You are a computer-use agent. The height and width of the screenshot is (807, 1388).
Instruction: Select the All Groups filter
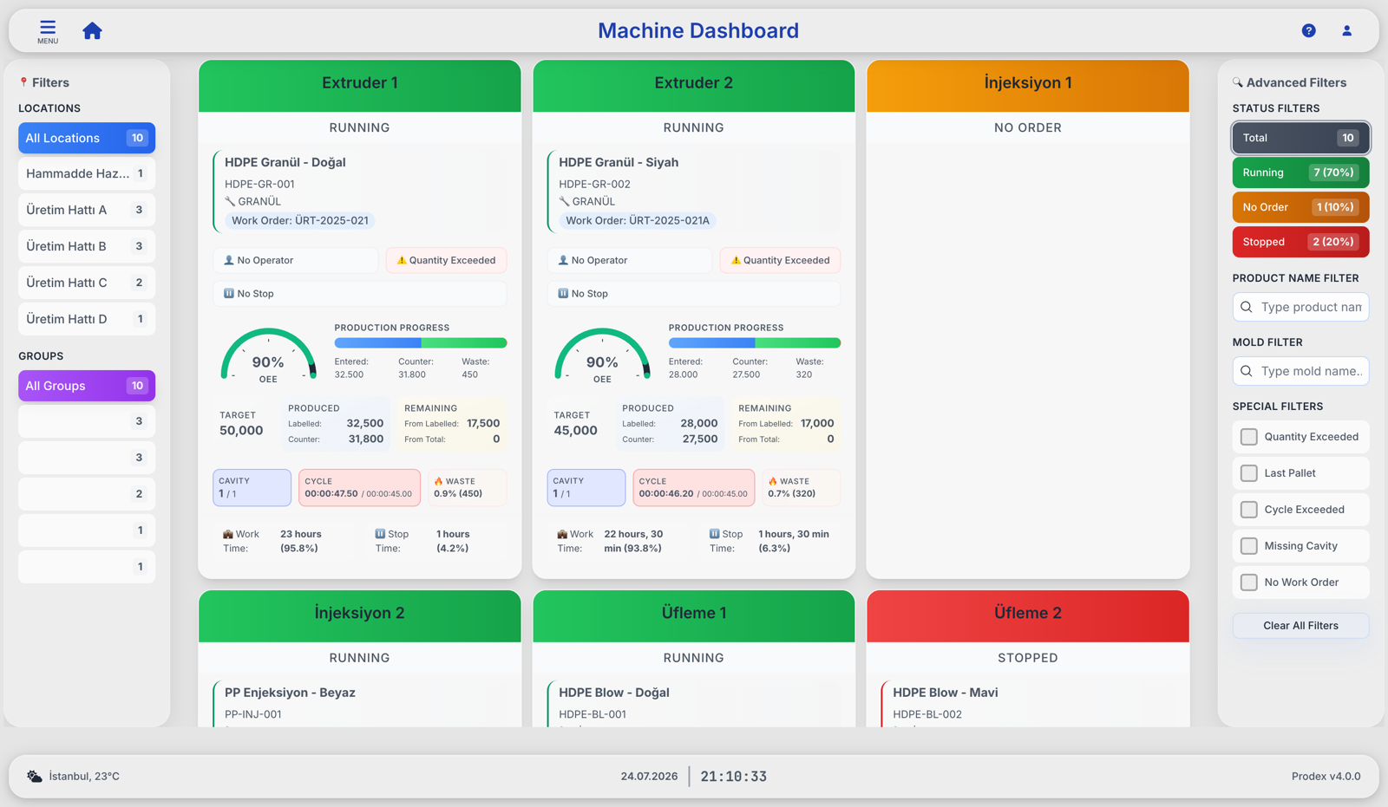pos(87,386)
